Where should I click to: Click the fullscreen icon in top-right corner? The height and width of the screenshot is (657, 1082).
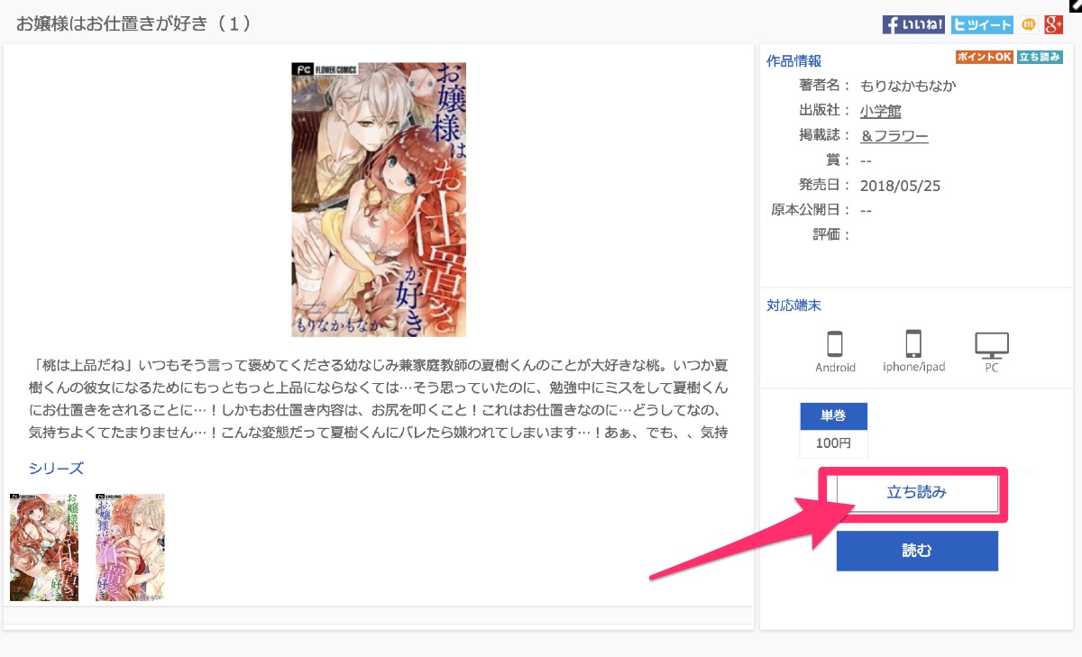click(x=1075, y=5)
